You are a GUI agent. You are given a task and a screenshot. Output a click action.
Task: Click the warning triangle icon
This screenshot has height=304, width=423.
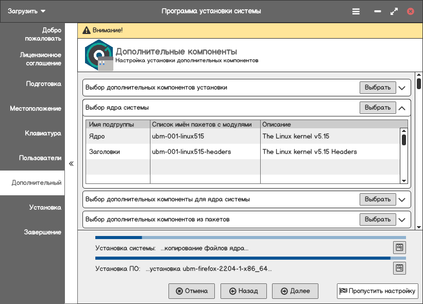click(87, 30)
